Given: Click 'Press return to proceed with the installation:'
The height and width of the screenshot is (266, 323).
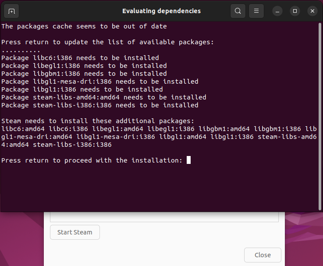Looking at the screenshot, I should (x=92, y=160).
